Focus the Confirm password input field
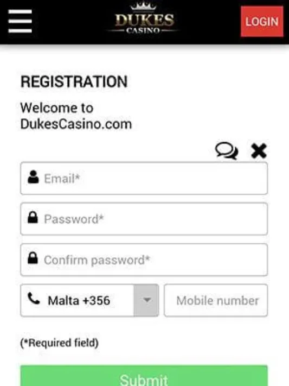 coord(144,260)
